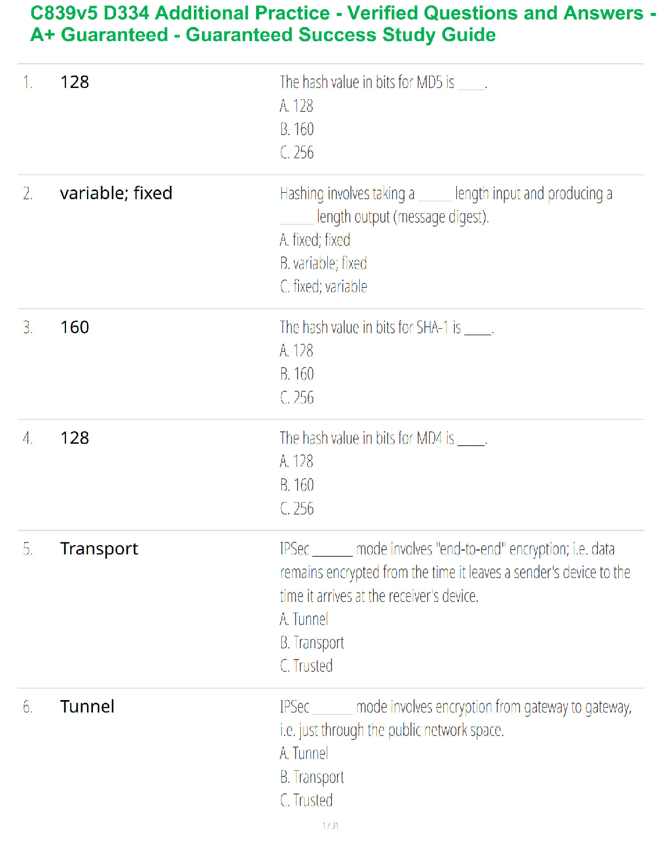Click option 'B. 160' under MD5 question
This screenshot has height=855, width=661.
[296, 129]
